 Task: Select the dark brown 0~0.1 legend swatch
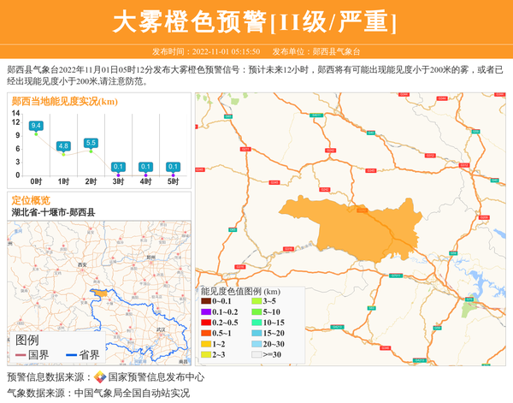pyautogui.click(x=206, y=301)
